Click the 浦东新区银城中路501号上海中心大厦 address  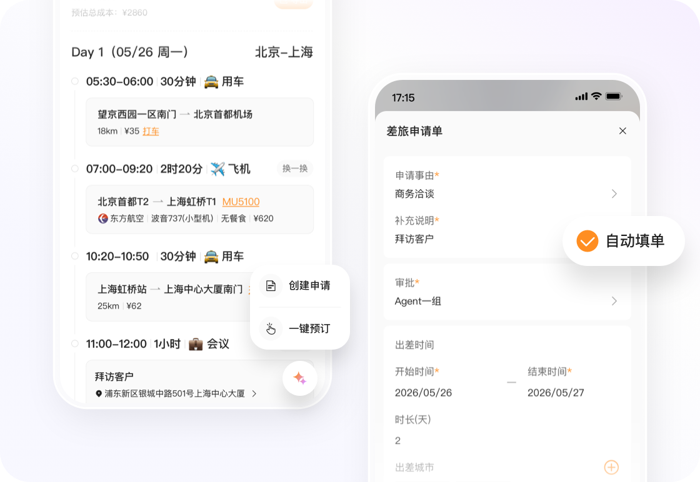[174, 394]
